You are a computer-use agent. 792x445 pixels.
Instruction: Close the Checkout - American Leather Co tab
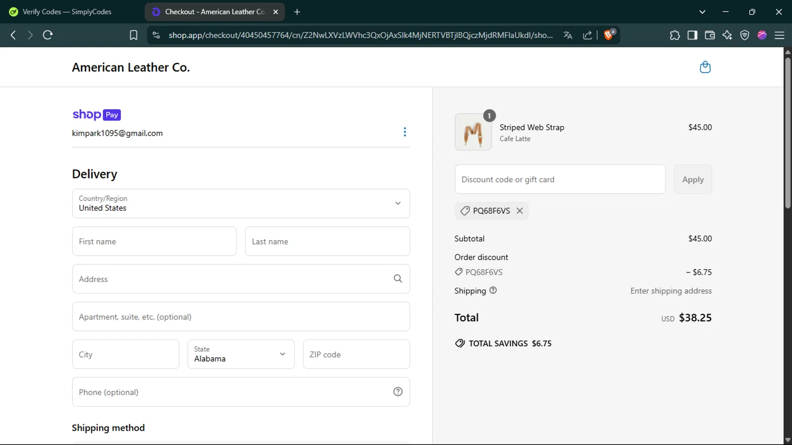pos(276,12)
